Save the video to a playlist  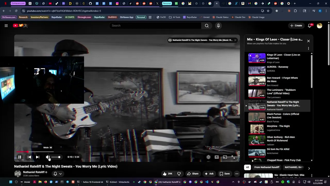(x=225, y=174)
